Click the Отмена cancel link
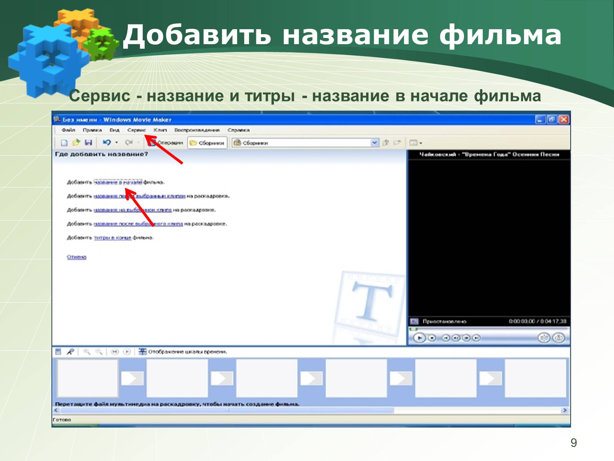Viewport: 614px width, 461px height. [x=76, y=257]
